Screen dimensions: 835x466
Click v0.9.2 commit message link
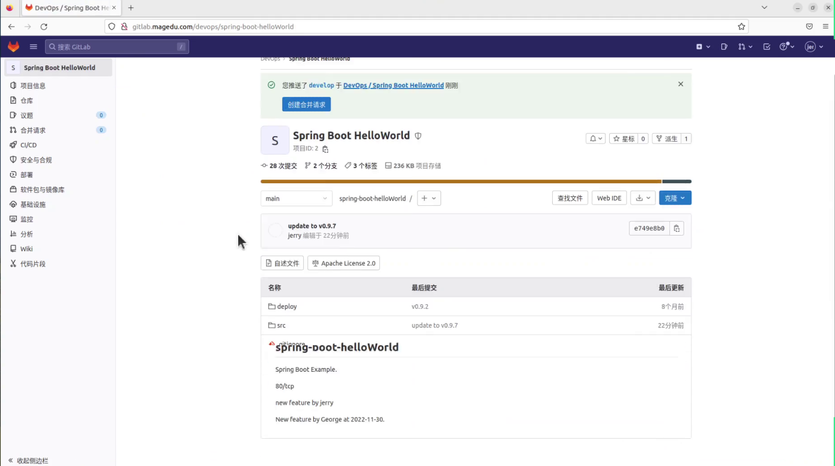[x=420, y=306]
